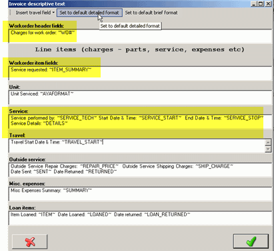Click the ~SERVICE_START~ token text
This screenshot has height=251, width=274.
[160, 117]
